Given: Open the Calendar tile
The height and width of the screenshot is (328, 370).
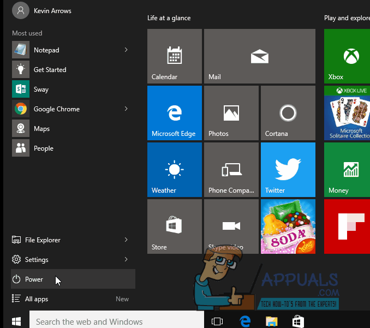Looking at the screenshot, I should 175,56.
